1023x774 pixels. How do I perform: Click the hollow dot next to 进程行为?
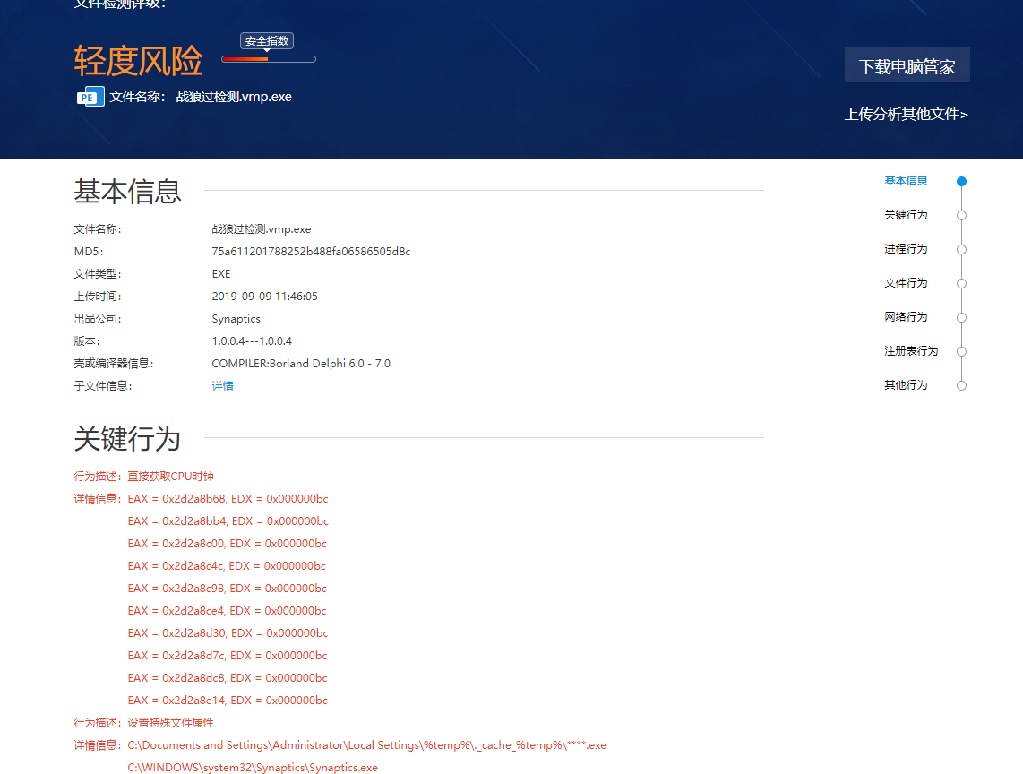pos(961,249)
